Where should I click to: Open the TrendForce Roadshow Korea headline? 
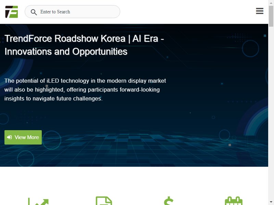[x=84, y=45]
